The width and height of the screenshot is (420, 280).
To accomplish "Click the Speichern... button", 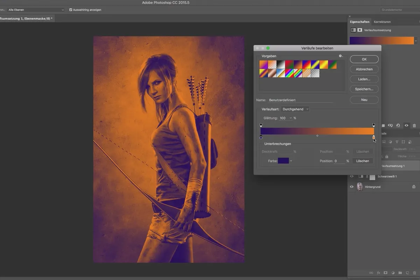I will [x=364, y=89].
